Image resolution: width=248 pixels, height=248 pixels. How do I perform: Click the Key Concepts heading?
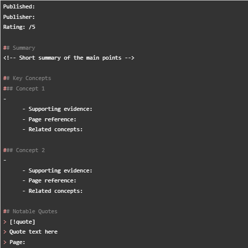[x=27, y=78]
